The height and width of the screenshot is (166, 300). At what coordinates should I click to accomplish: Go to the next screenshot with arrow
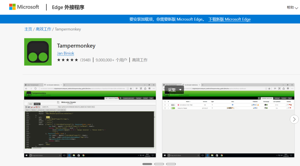pyautogui.click(x=294, y=119)
